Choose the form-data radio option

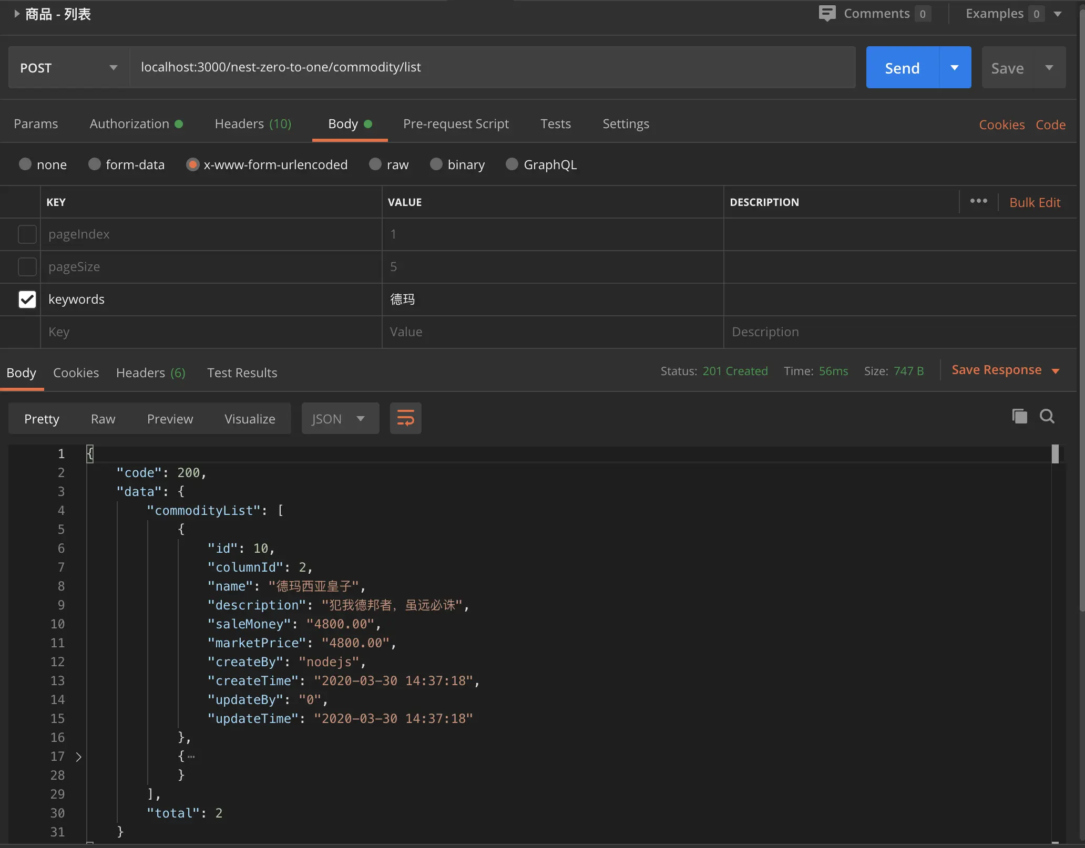pos(95,164)
